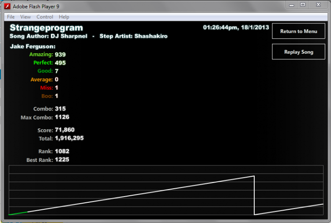Viewport: 331px width, 223px height.
Task: Click the Best Rank value 1225
Action: tap(62, 160)
